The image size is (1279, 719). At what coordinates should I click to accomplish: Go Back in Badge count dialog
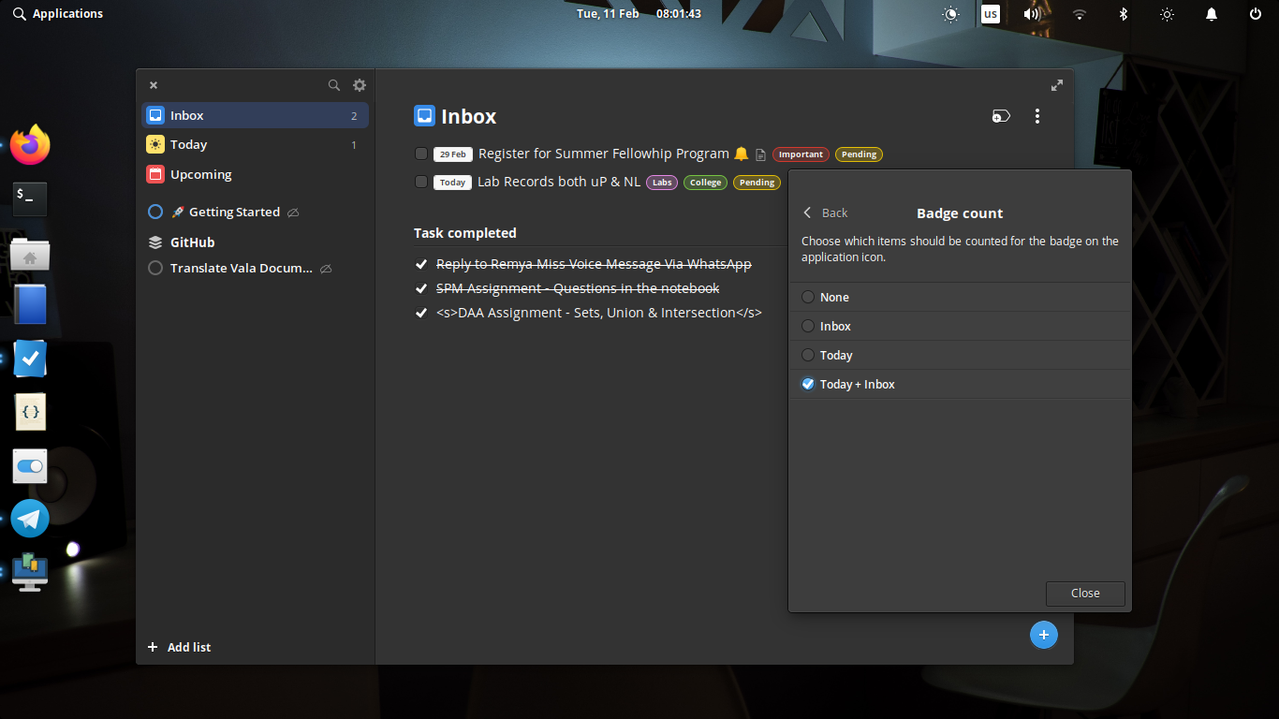pyautogui.click(x=825, y=213)
